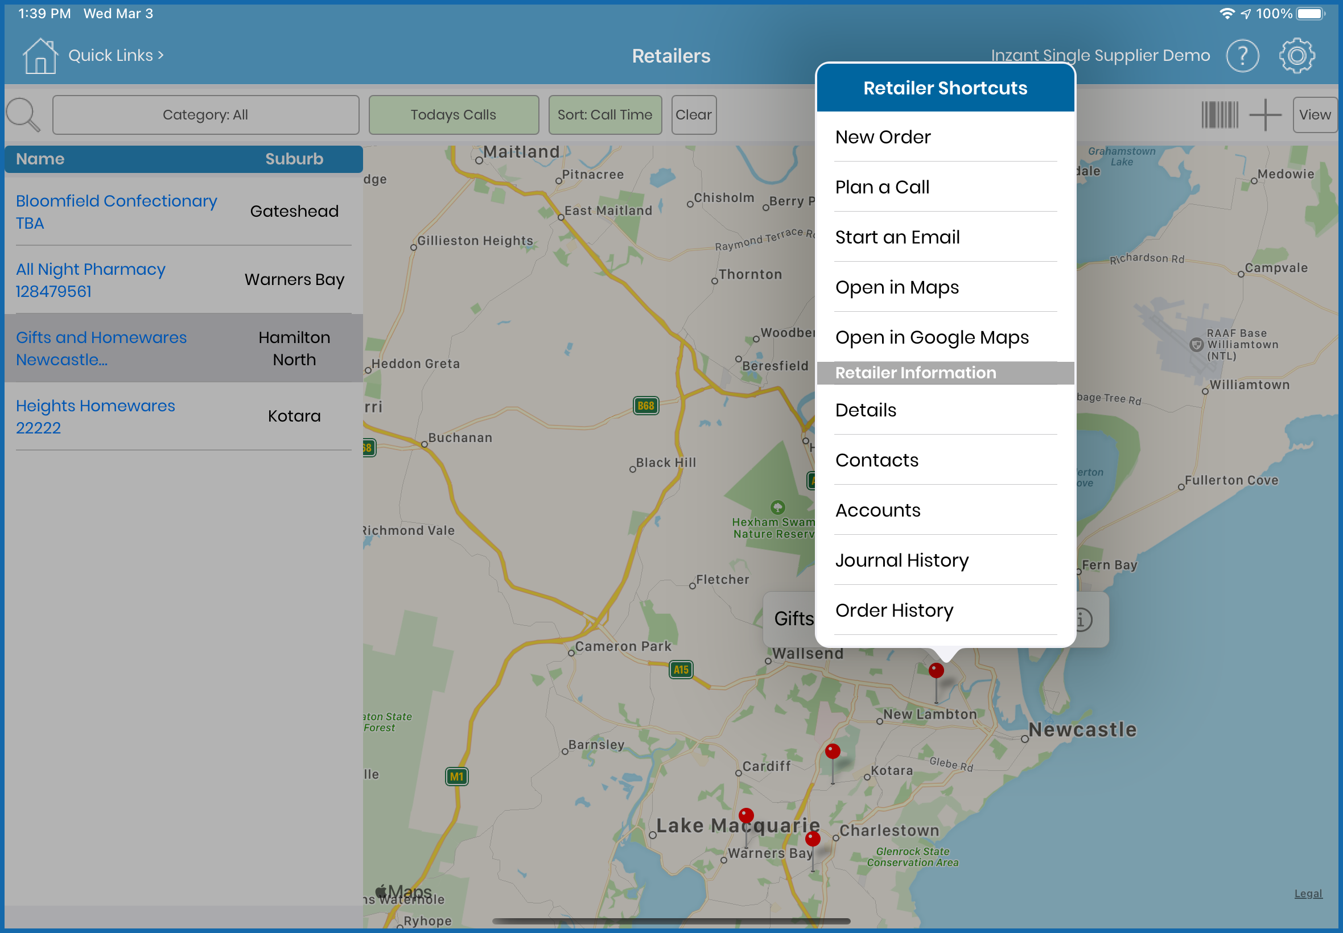Viewport: 1343px width, 933px height.
Task: Choose New Order from Retailer Shortcuts
Action: pyautogui.click(x=883, y=137)
